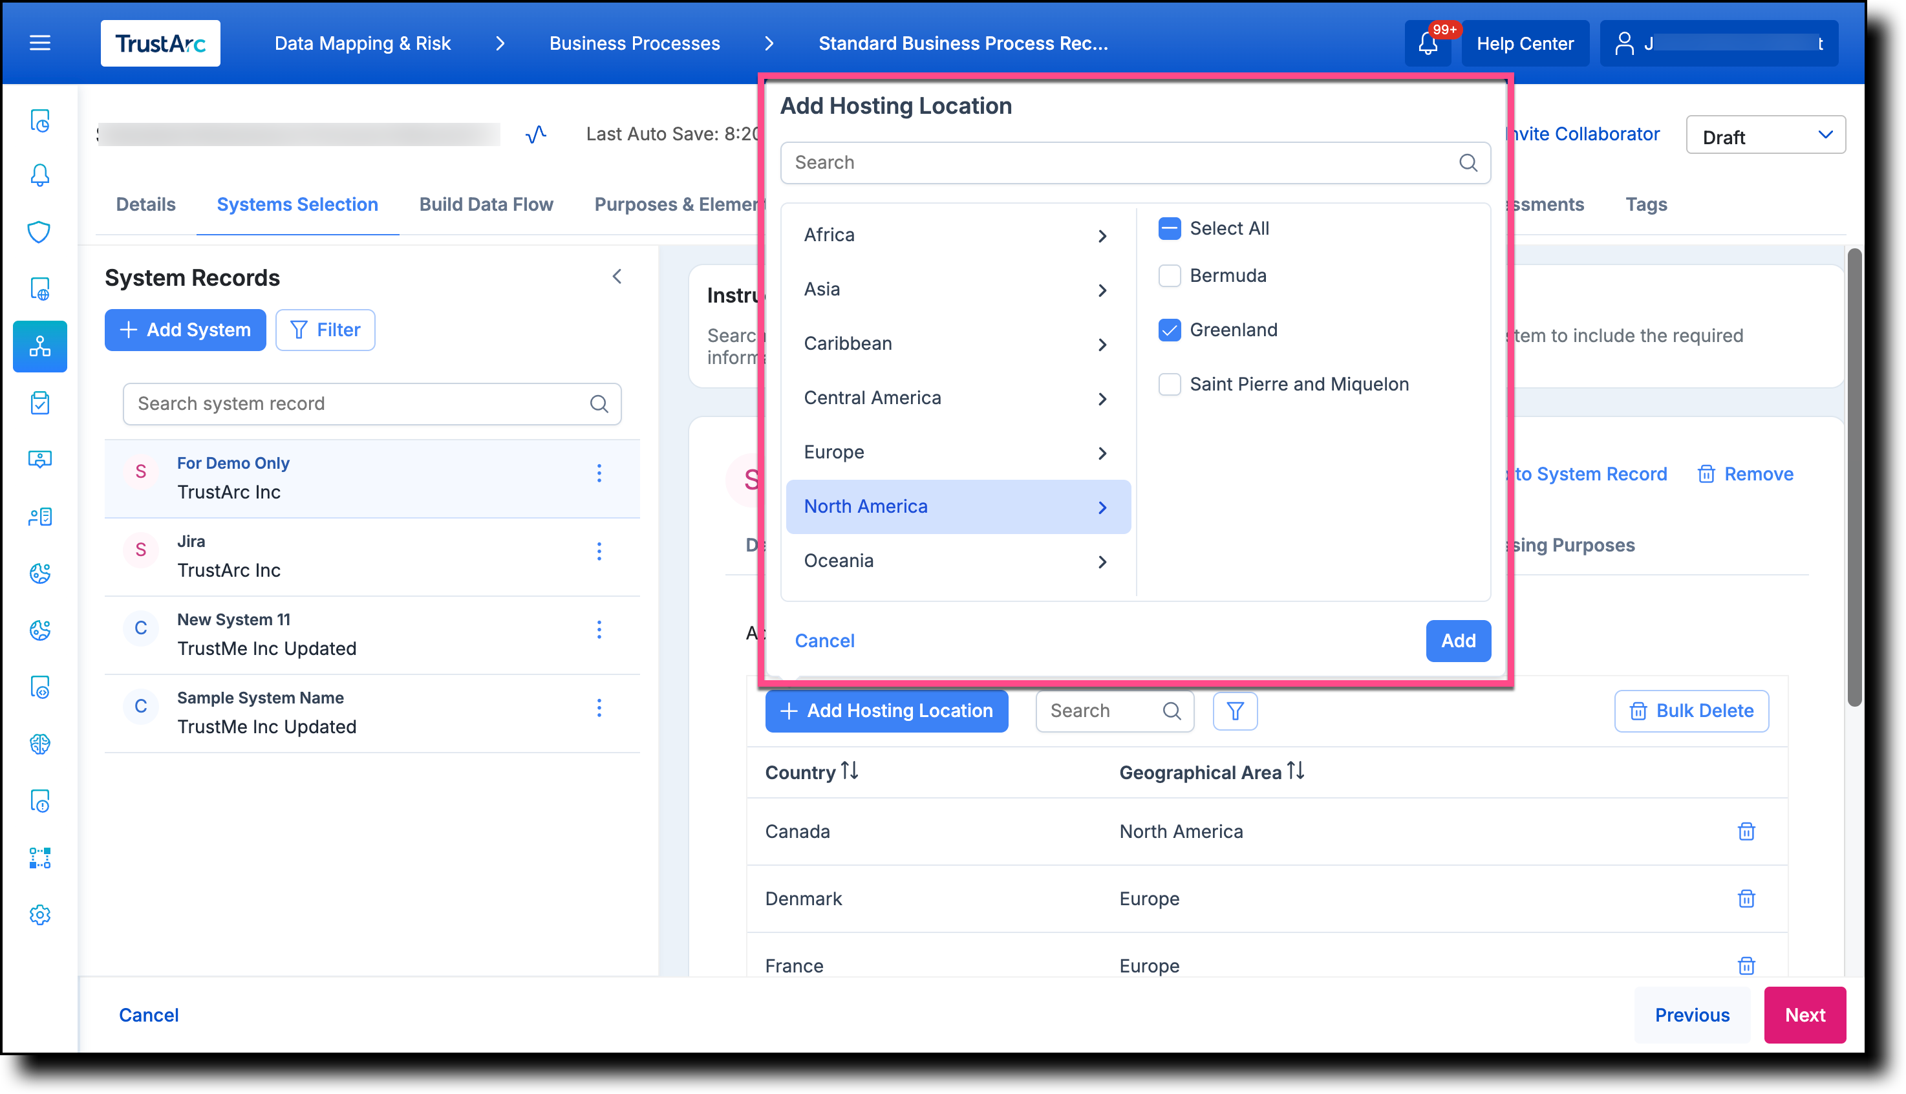Click the magnifier in the system record search

[599, 403]
